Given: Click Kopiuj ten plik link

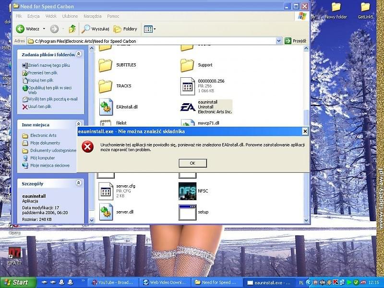Looking at the screenshot, I should pyautogui.click(x=40, y=80).
